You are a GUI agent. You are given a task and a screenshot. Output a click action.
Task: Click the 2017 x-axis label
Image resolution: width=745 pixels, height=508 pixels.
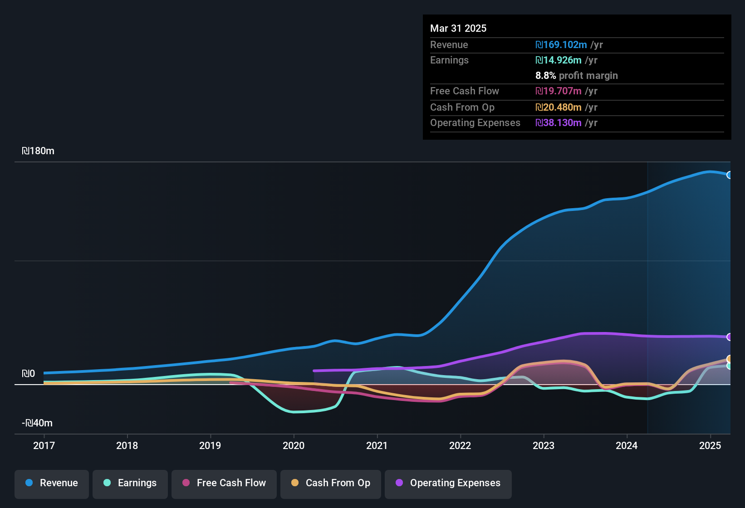point(44,446)
